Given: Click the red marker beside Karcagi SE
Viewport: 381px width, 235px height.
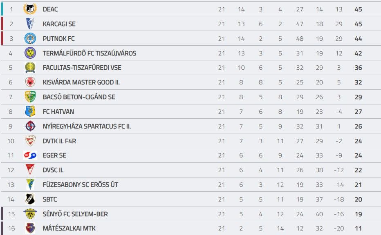Looking at the screenshot, I should [2, 24].
